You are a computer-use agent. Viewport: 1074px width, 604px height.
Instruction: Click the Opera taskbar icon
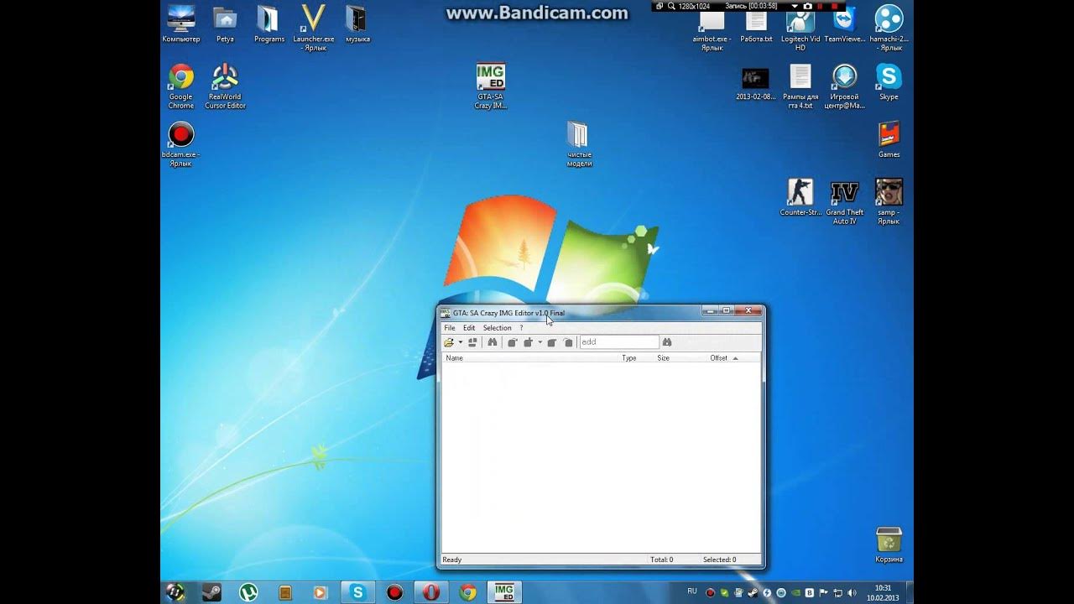click(x=431, y=592)
